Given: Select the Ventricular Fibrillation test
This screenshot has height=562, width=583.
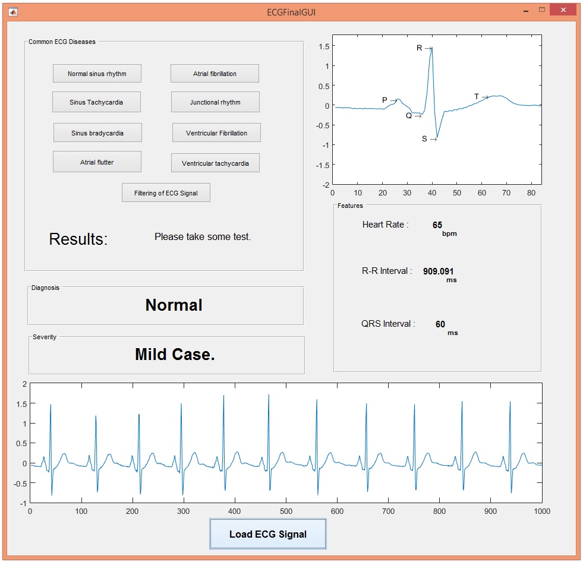Looking at the screenshot, I should click(216, 132).
